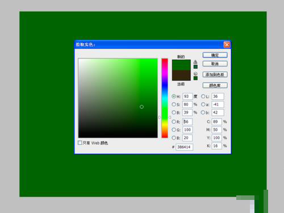The height and width of the screenshot is (213, 284).
Task: Click the vertical rainbow hue slider
Action: pos(165,98)
